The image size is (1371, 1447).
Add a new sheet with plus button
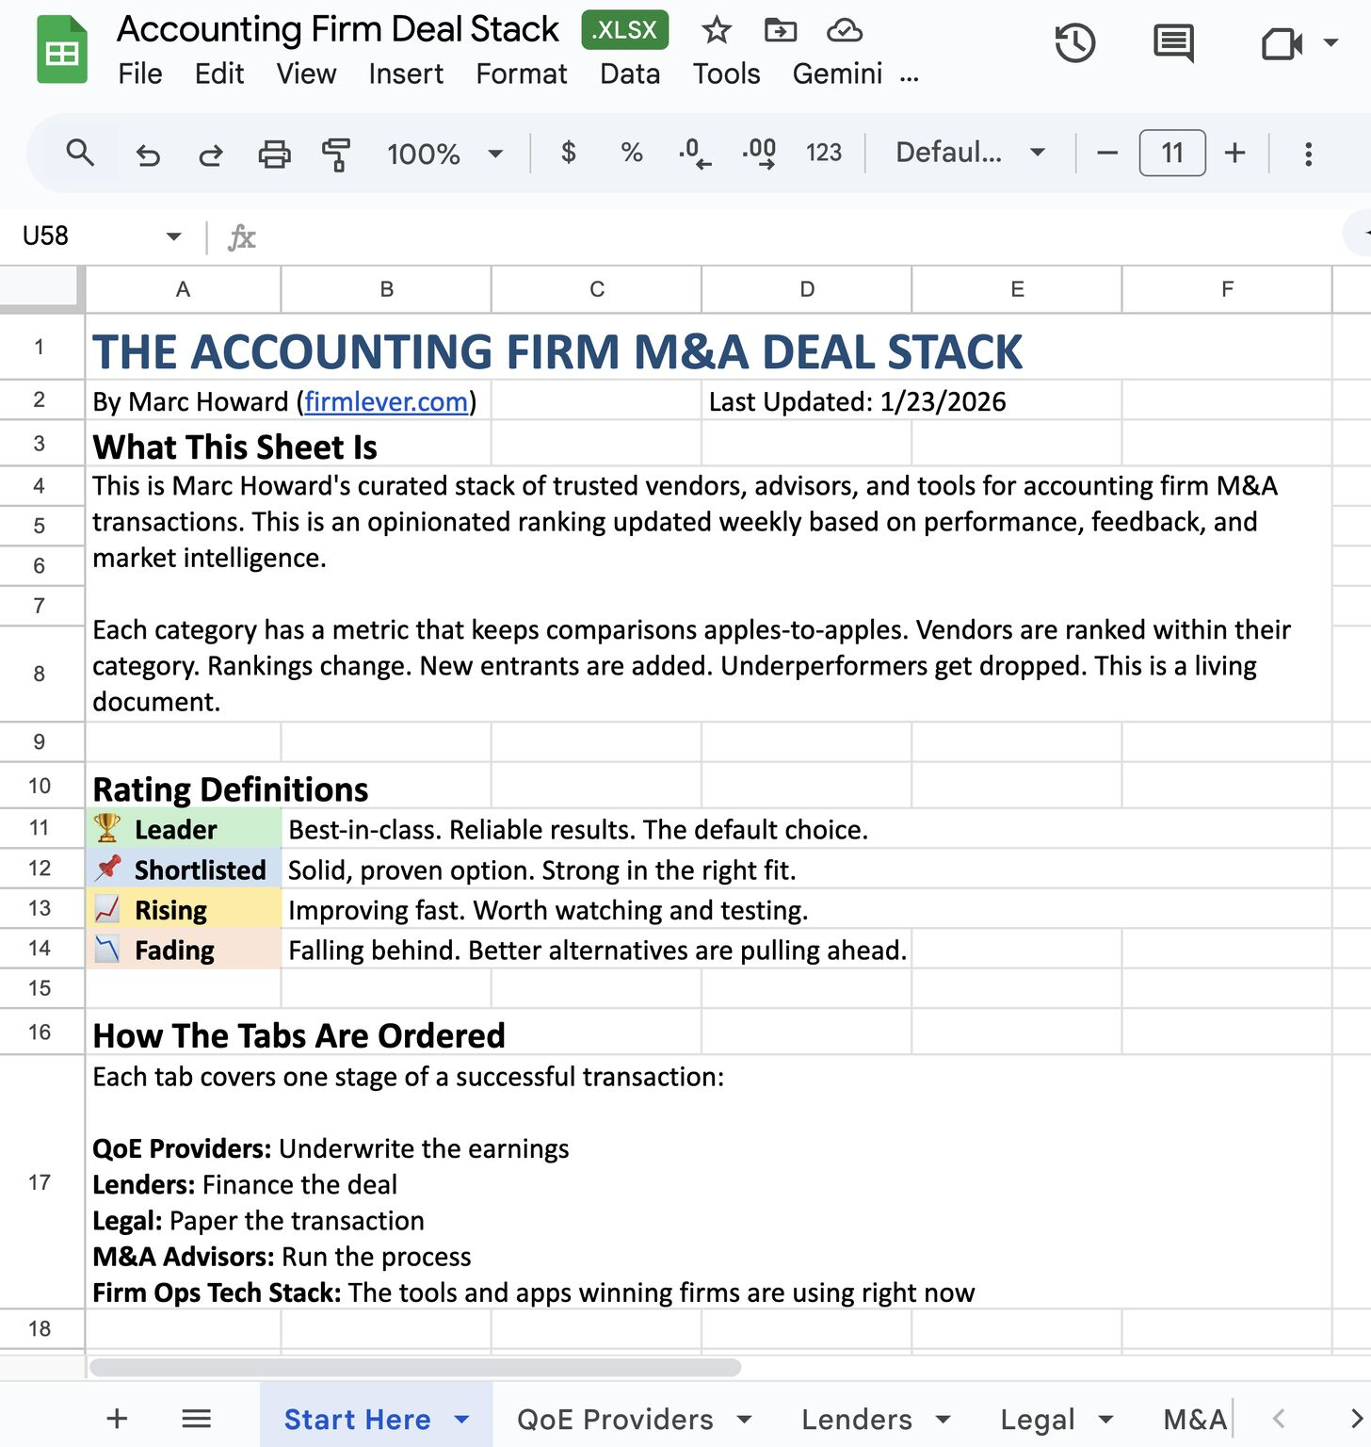[x=117, y=1419]
